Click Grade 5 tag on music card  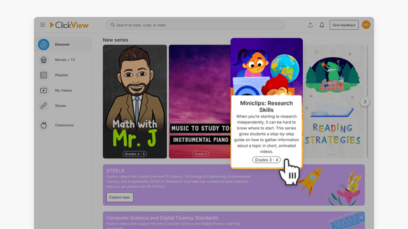pos(200,154)
